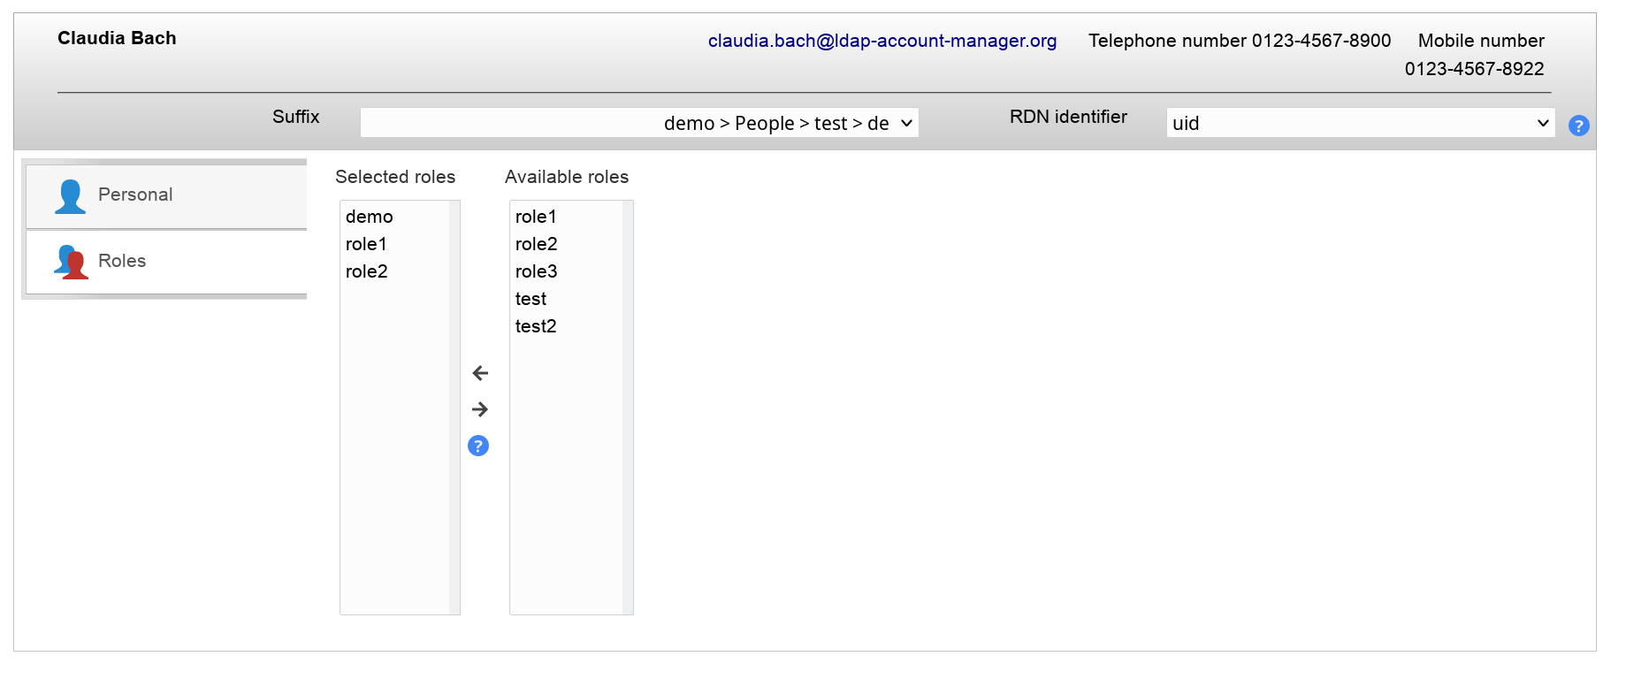Select role2 in Available roles list

click(537, 244)
